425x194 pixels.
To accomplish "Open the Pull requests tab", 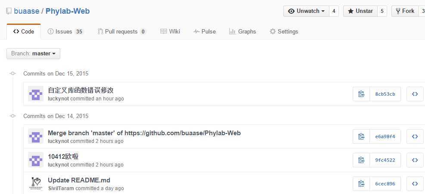I will pyautogui.click(x=122, y=32).
